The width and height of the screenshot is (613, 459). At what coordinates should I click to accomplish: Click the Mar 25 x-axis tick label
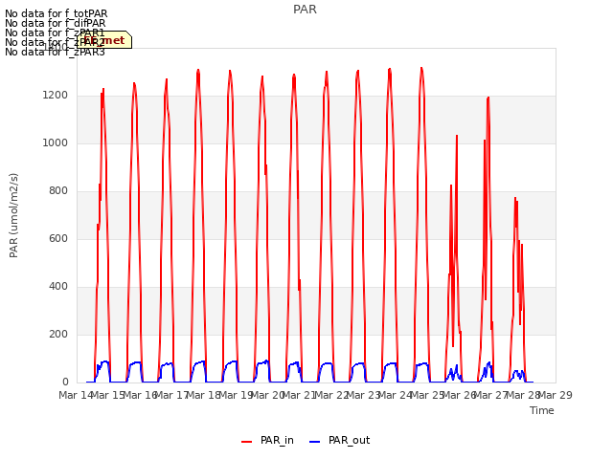pyautogui.click(x=427, y=395)
